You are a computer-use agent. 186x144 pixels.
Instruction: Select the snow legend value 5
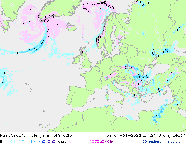point(87,142)
